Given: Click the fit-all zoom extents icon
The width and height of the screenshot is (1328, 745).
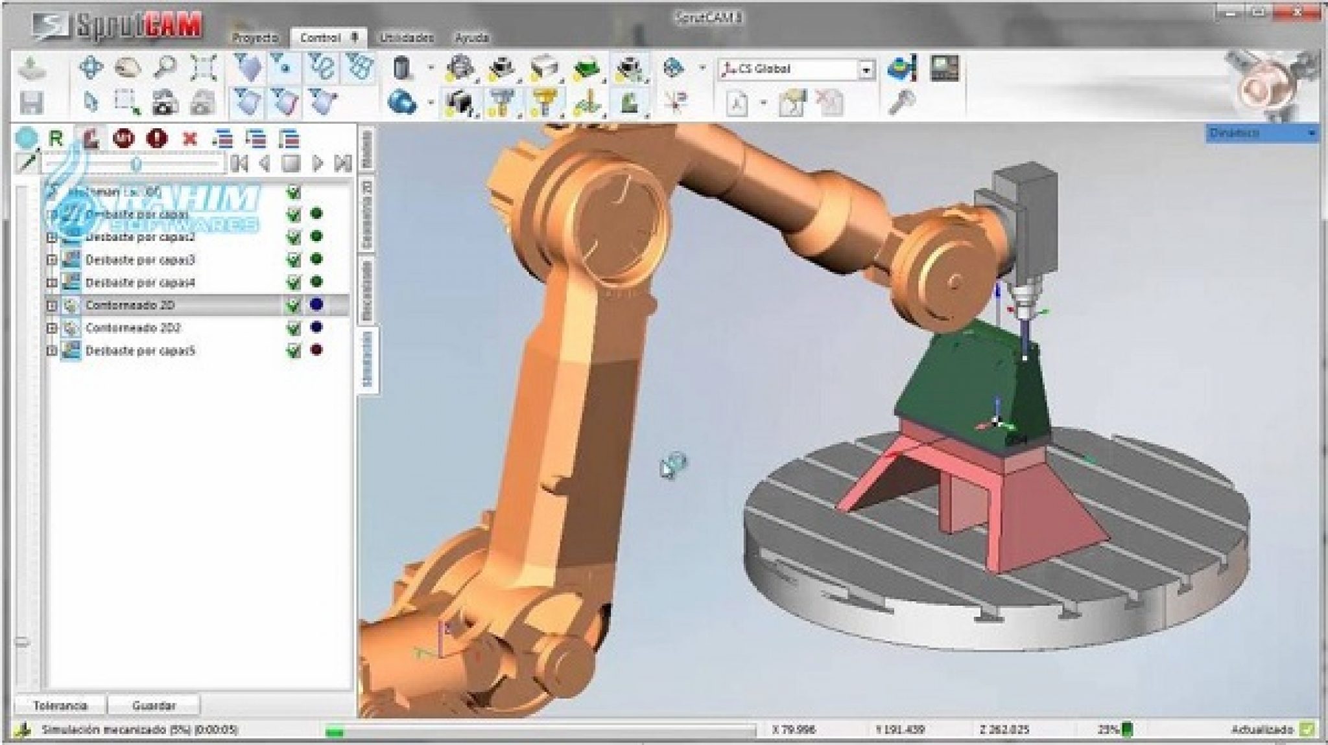Looking at the screenshot, I should tap(204, 67).
